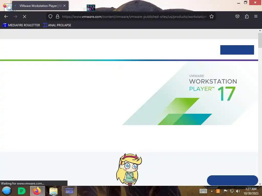Restore down the Firefox window
The height and width of the screenshot is (196, 262).
tap(245, 3)
